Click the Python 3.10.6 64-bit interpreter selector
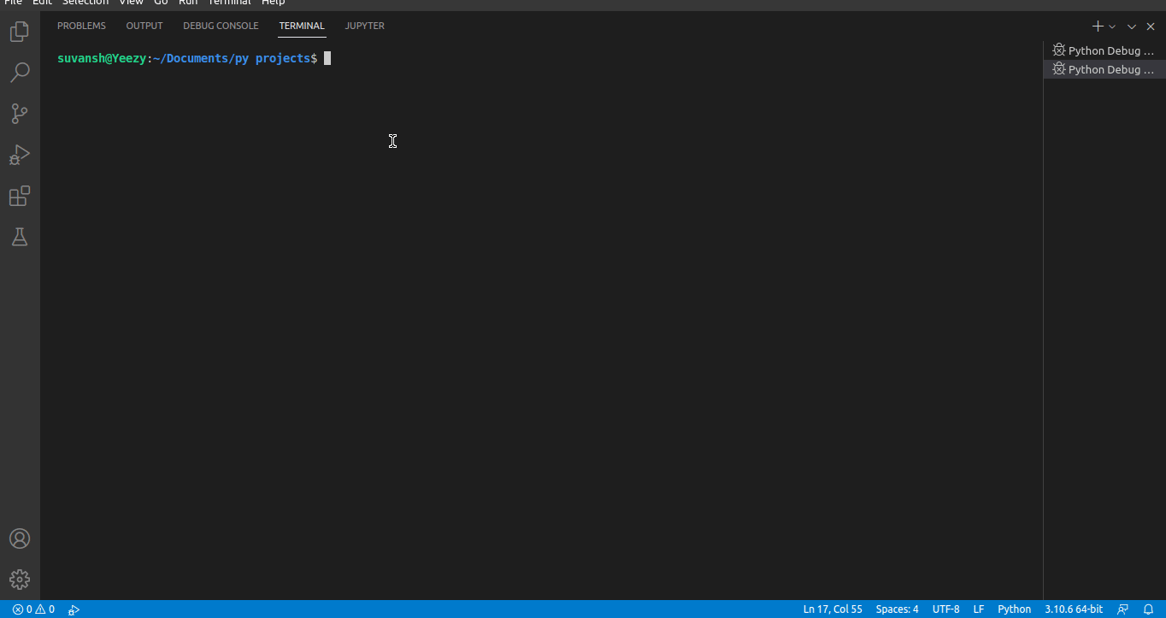Viewport: 1166px width, 618px height. (1074, 609)
